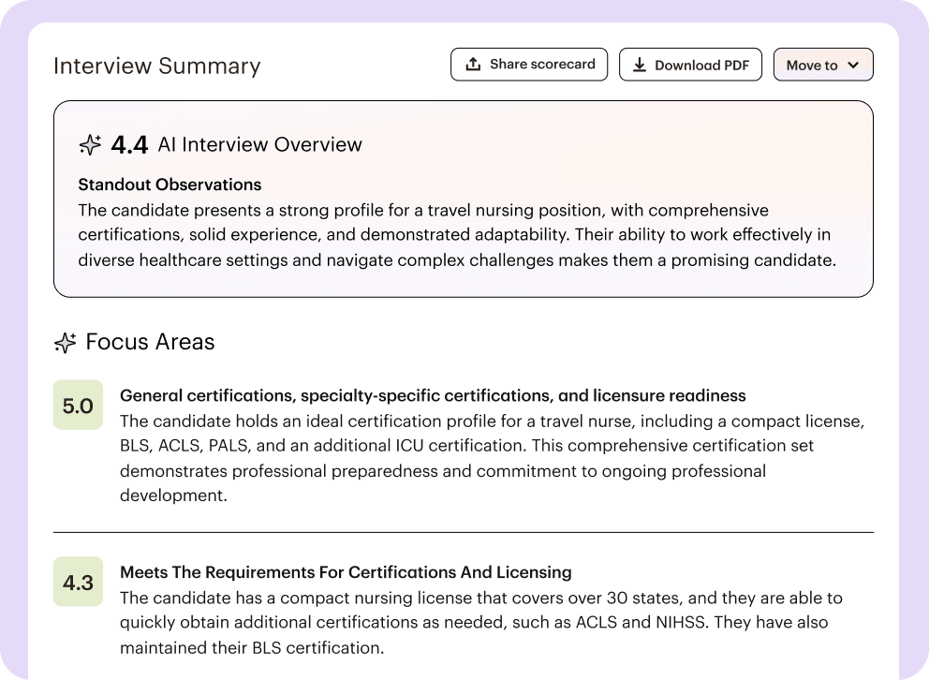Image resolution: width=929 pixels, height=680 pixels.
Task: Open the stage selector dropdown at top right
Action: [x=823, y=66]
